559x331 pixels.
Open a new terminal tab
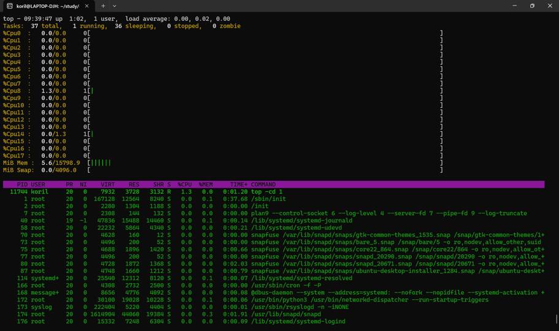coord(103,6)
